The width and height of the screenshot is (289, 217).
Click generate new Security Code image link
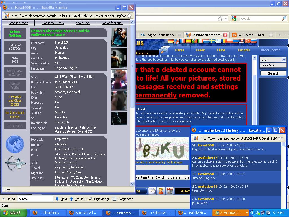point(159,162)
